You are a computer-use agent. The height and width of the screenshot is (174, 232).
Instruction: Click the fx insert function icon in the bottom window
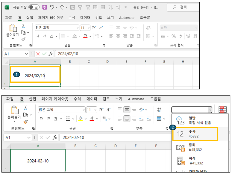click(x=55, y=137)
